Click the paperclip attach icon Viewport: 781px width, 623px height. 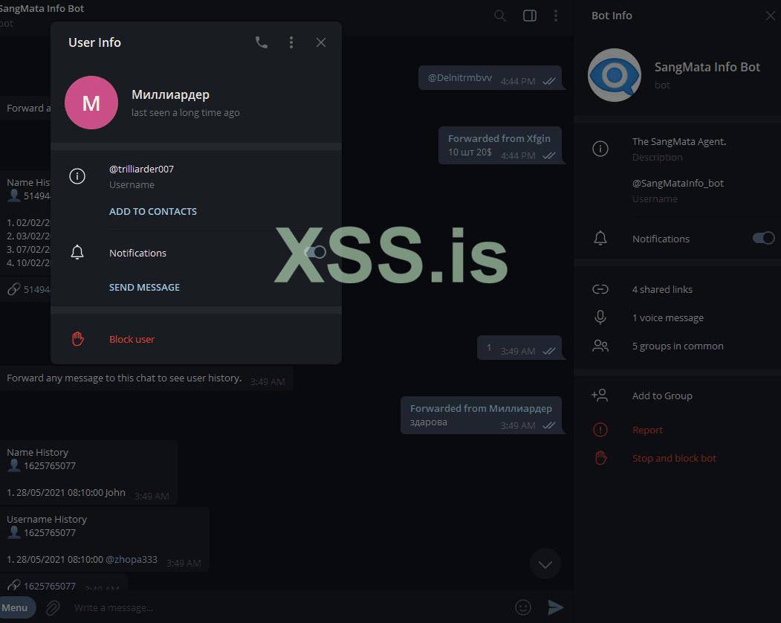click(x=53, y=607)
